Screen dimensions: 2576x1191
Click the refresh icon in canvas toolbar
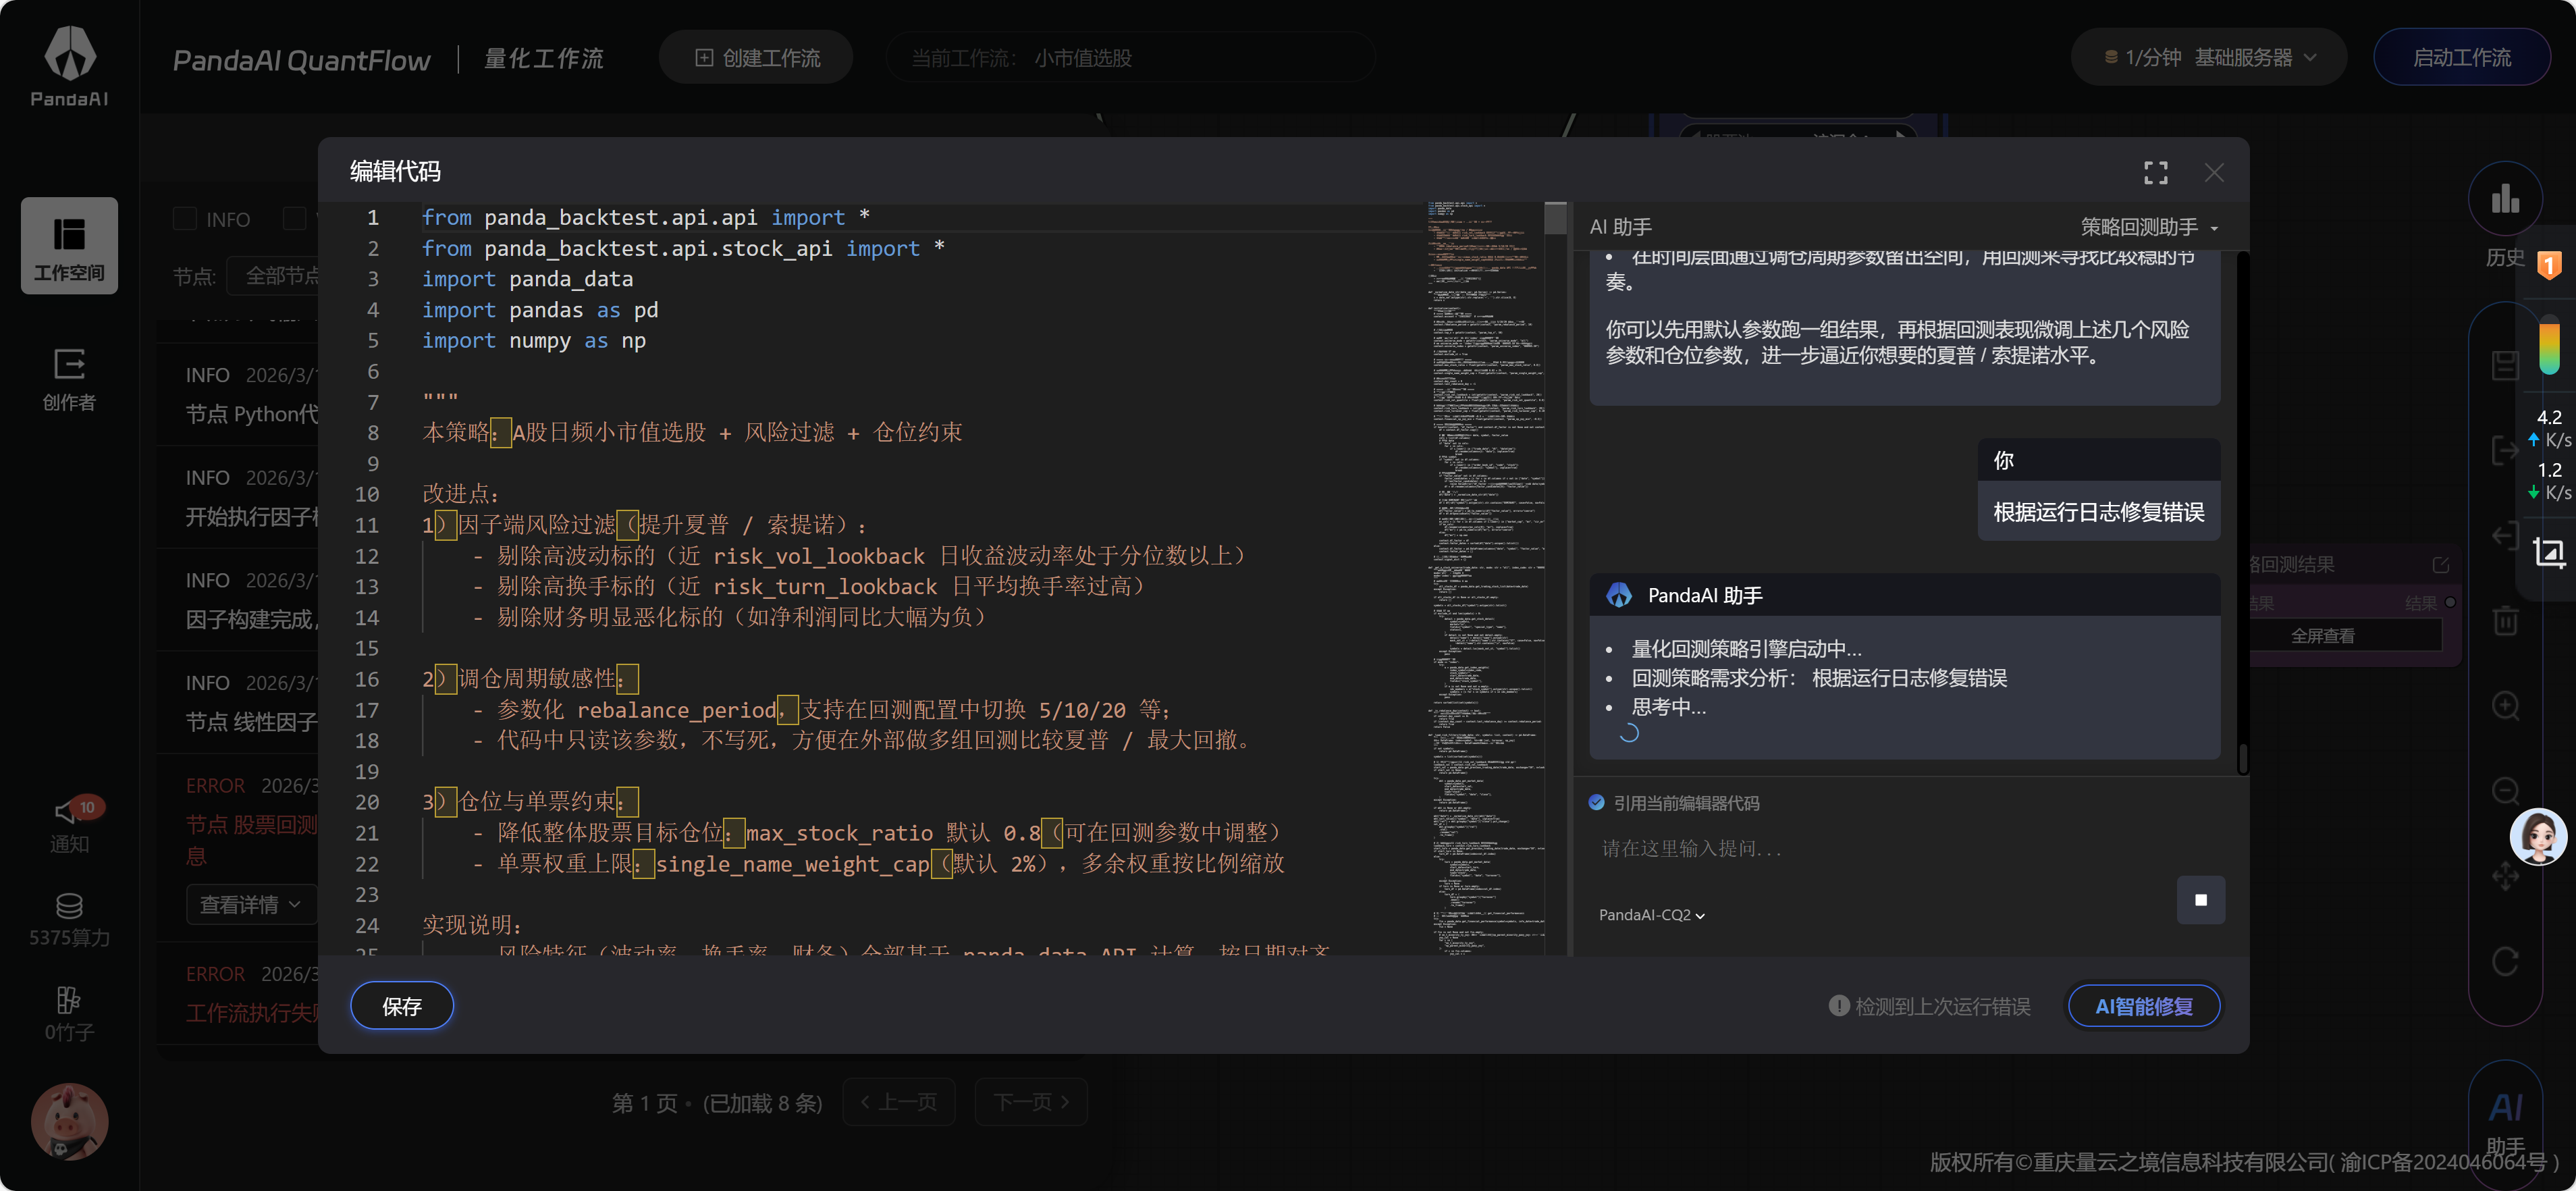[x=2505, y=962]
